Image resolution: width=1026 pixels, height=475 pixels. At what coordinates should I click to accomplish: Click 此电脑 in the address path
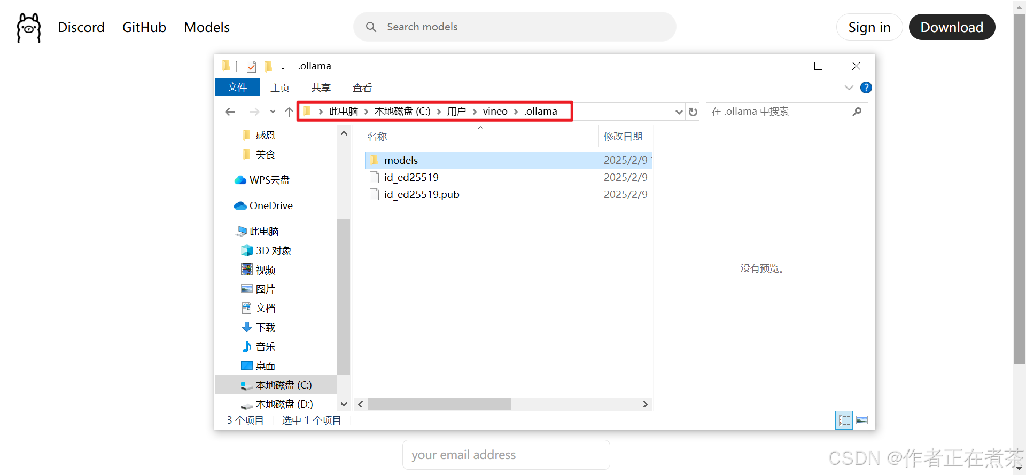coord(344,111)
